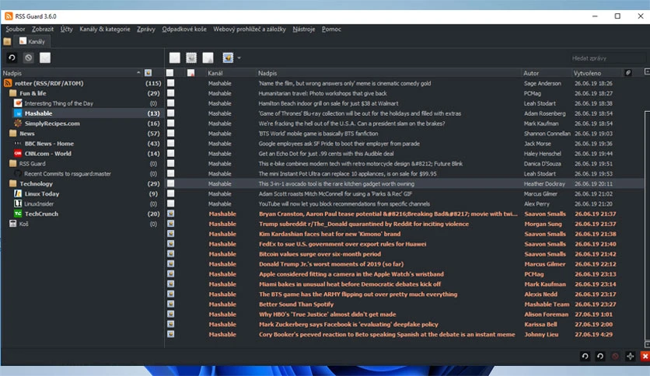Open 'Bitcoin values surge over six-month period' message

[x=320, y=254]
